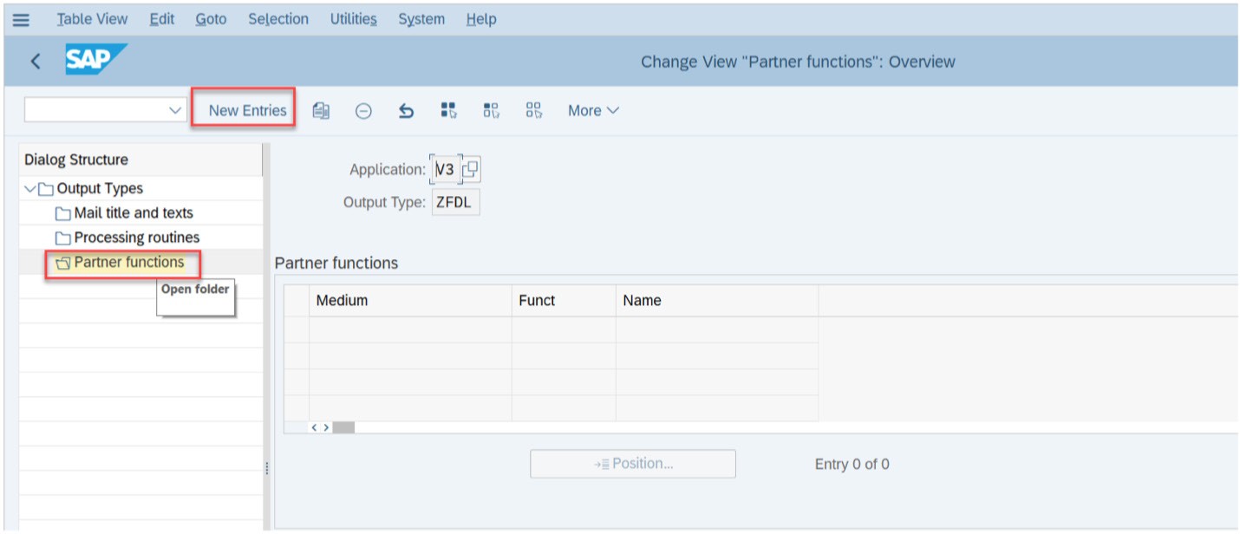This screenshot has width=1240, height=534.
Task: Go back using the arrow icon
Action: tap(36, 62)
